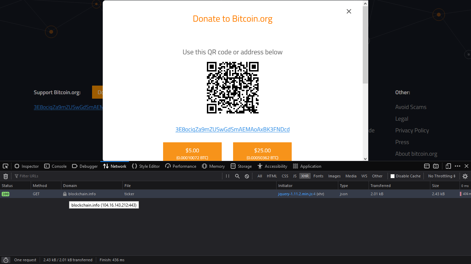The image size is (471, 264).
Task: Click the lock icon beside blockchain.info
Action: point(64,194)
